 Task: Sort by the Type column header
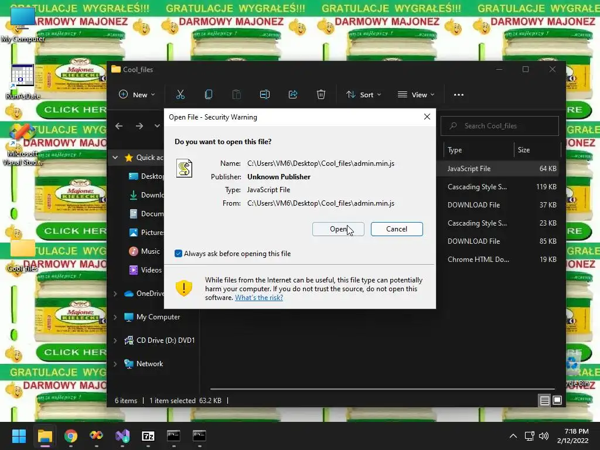click(478, 149)
